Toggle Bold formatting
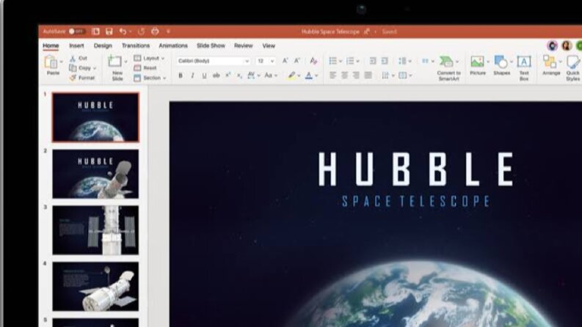 pyautogui.click(x=181, y=76)
